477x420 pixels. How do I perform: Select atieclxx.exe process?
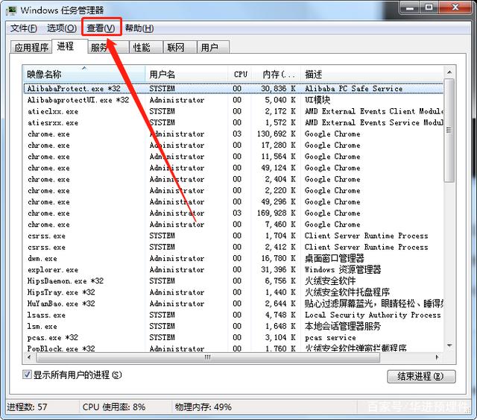[x=233, y=111]
